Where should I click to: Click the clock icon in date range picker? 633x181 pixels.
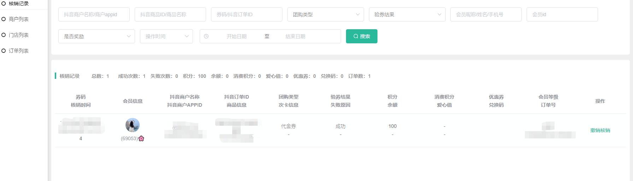pos(206,36)
